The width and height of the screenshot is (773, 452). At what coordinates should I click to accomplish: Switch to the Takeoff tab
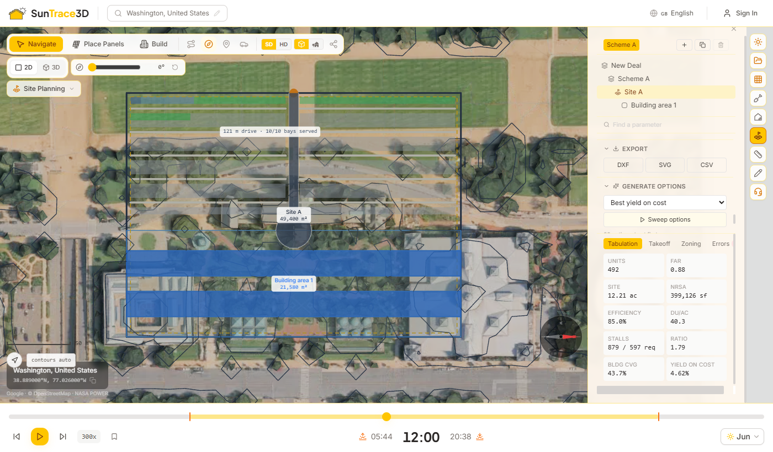point(659,244)
